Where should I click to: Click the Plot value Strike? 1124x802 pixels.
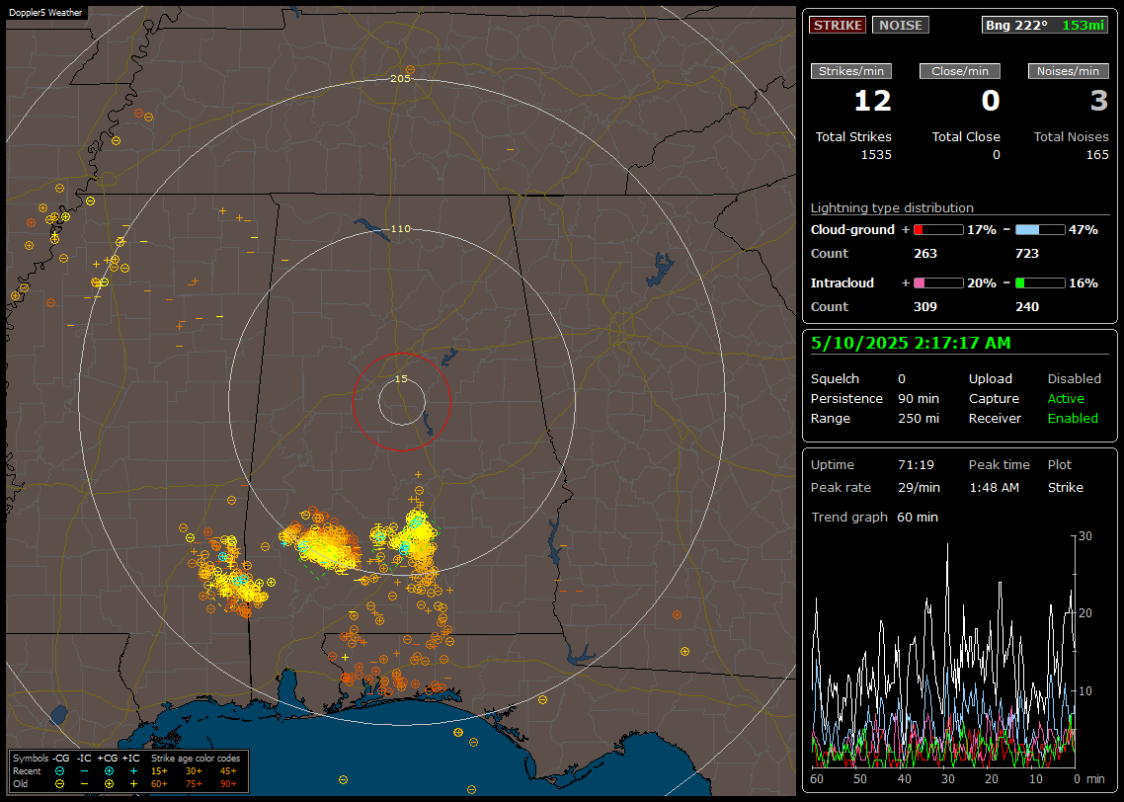point(1065,487)
